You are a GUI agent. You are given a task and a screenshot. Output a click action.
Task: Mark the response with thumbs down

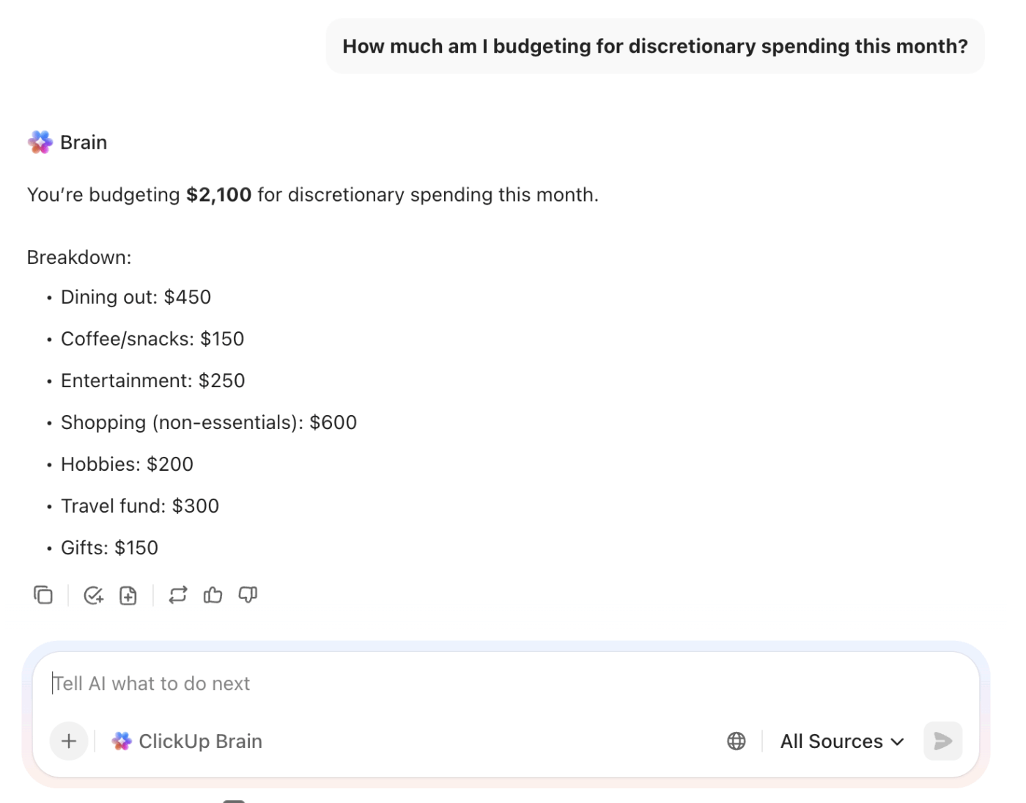(248, 595)
